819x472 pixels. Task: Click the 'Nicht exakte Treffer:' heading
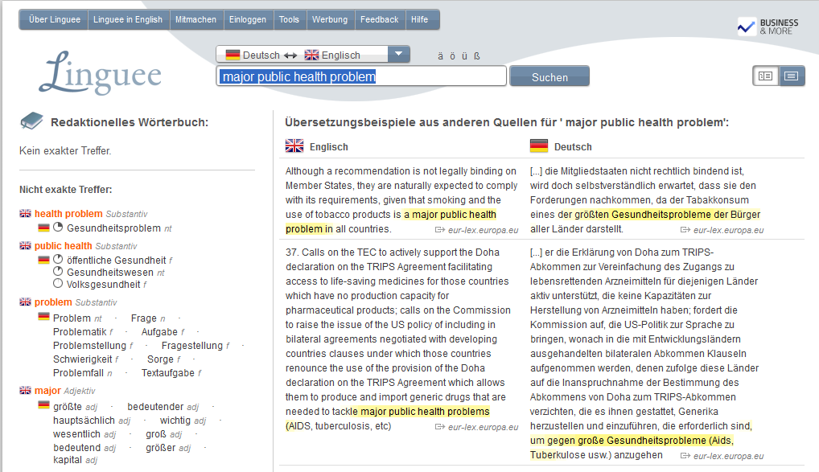pyautogui.click(x=66, y=190)
